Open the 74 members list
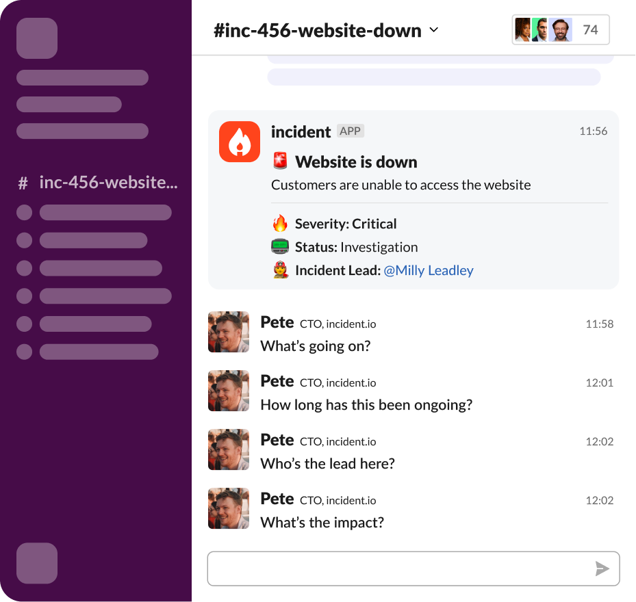The height and width of the screenshot is (602, 636). [561, 29]
